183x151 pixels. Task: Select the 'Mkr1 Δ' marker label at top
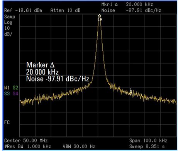(110, 5)
